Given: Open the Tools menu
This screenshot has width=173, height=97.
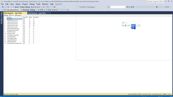Looking at the screenshot, I should point(38,4).
